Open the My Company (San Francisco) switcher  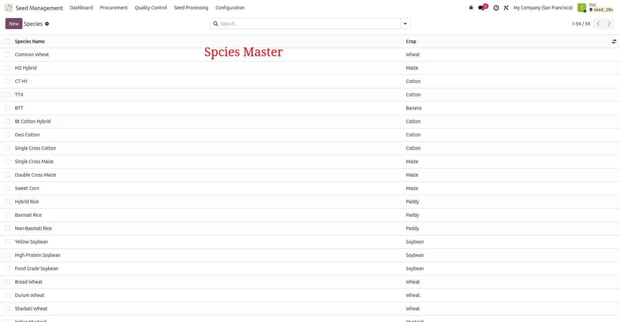543,8
